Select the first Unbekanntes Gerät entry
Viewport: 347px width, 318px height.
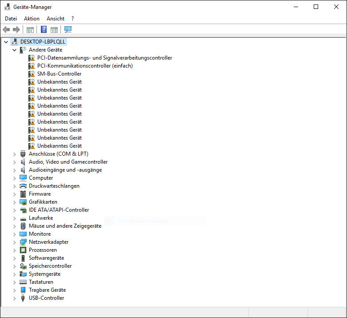point(60,82)
